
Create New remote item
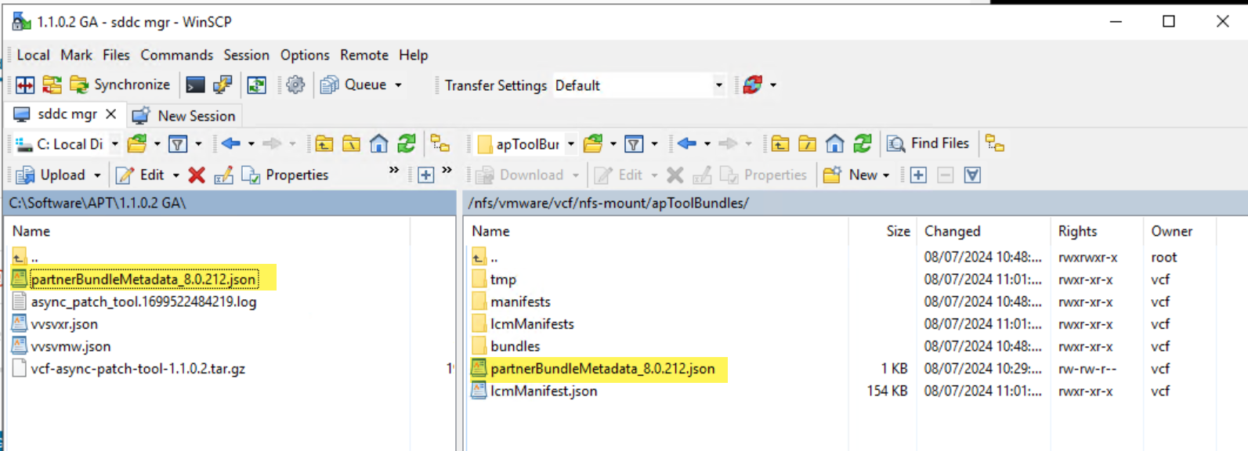pos(849,175)
